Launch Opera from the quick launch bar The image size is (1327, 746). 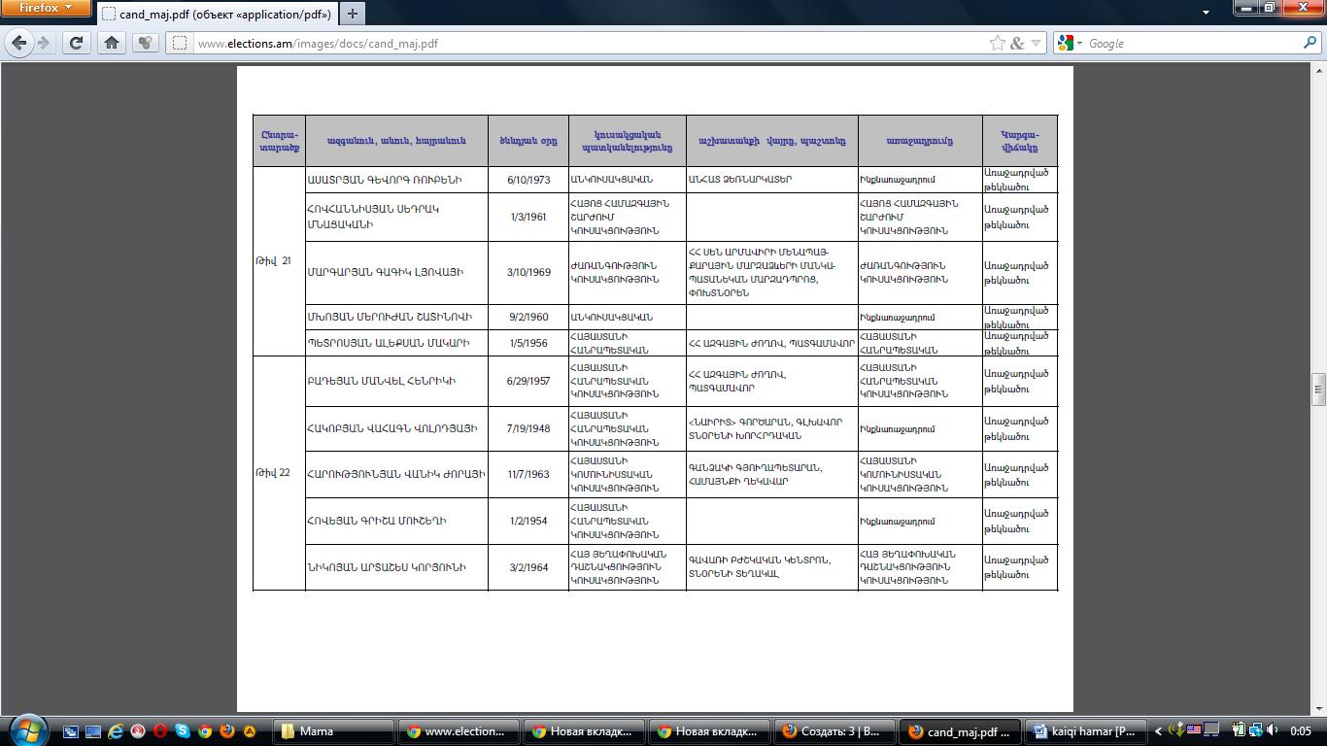pyautogui.click(x=160, y=731)
